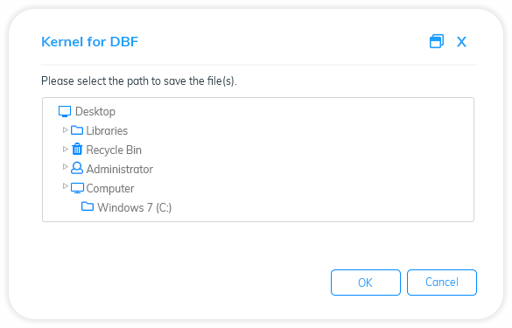This screenshot has width=512, height=328.
Task: Expand the Libraries tree node arrow
Action: [x=65, y=130]
